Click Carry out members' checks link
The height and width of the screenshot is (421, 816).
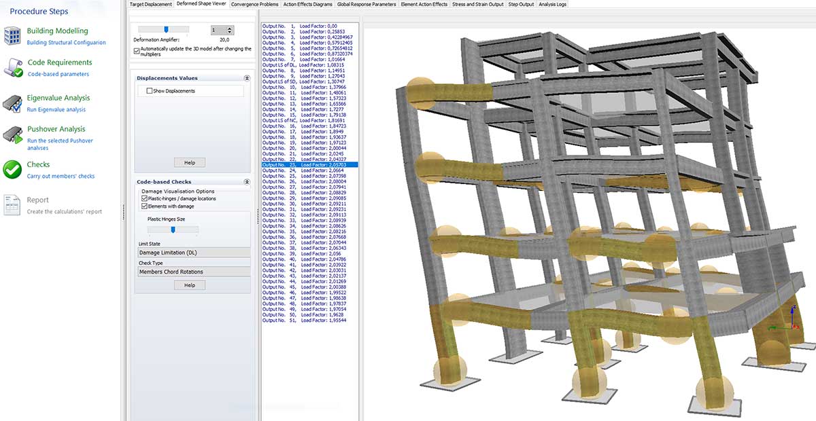pyautogui.click(x=61, y=176)
